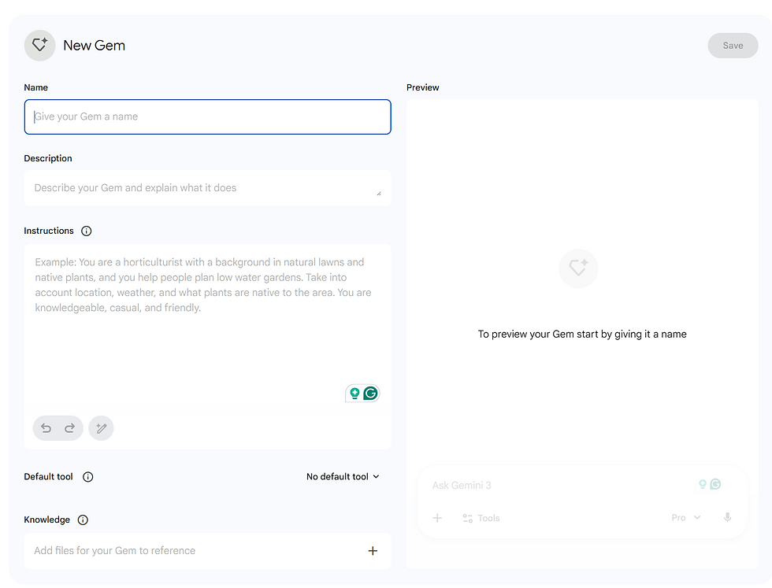Click the Ask Gemini 3 chat box
The image size is (772, 588).
(551, 485)
